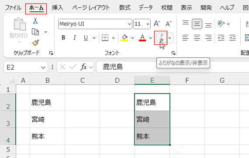Toggle italic formatting
Image resolution: width=249 pixels, height=158 pixels.
pyautogui.click(x=74, y=37)
